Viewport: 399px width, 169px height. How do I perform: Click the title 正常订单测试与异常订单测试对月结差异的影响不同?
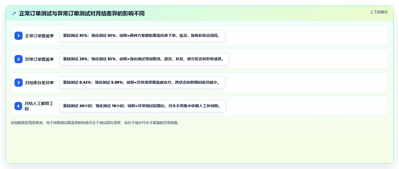[x=82, y=14]
